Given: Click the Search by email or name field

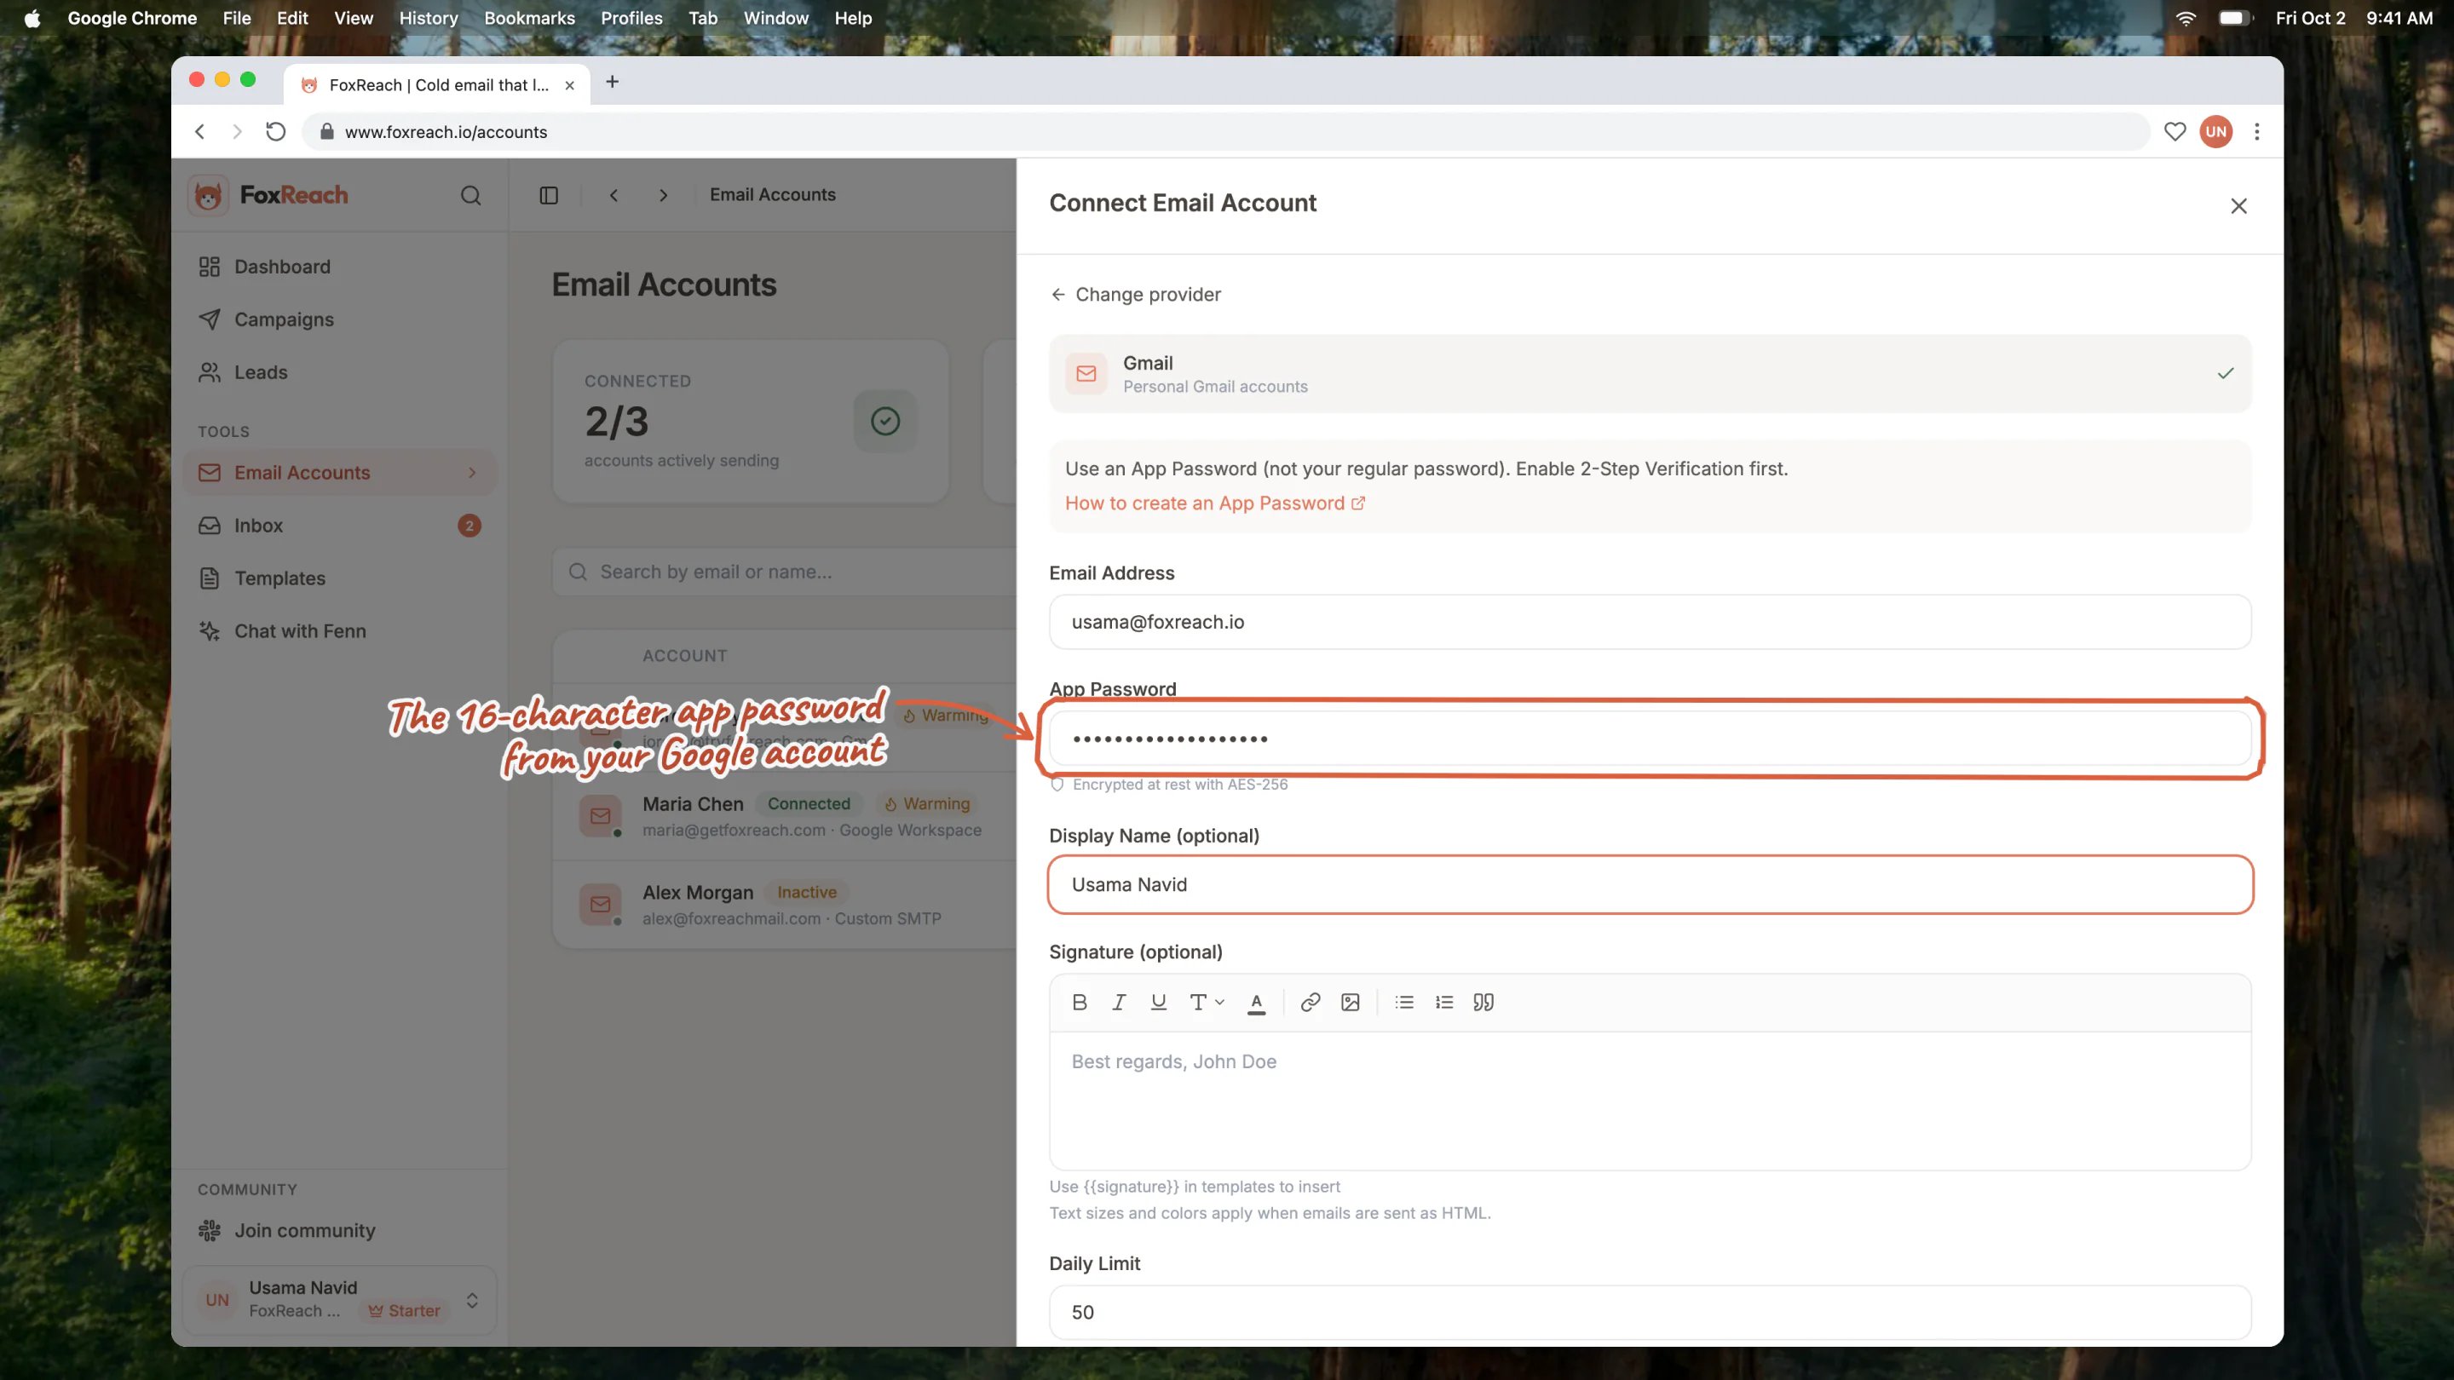Looking at the screenshot, I should click(x=785, y=572).
